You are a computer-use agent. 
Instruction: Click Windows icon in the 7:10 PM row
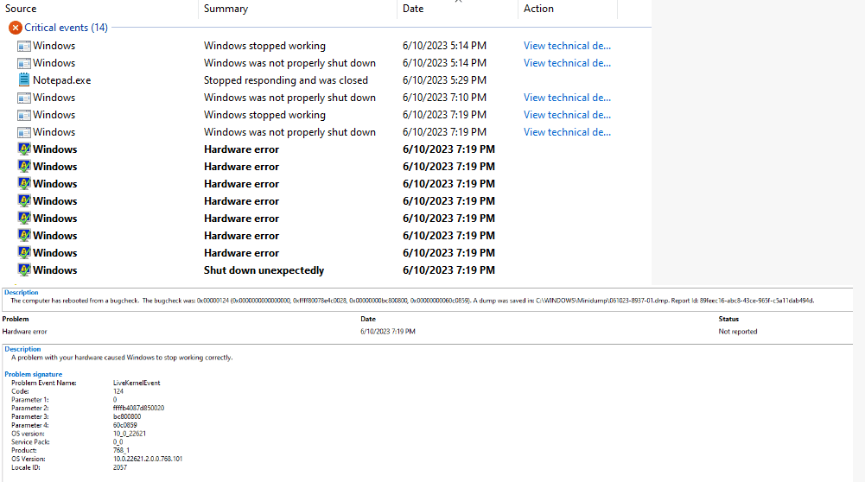[x=23, y=98]
